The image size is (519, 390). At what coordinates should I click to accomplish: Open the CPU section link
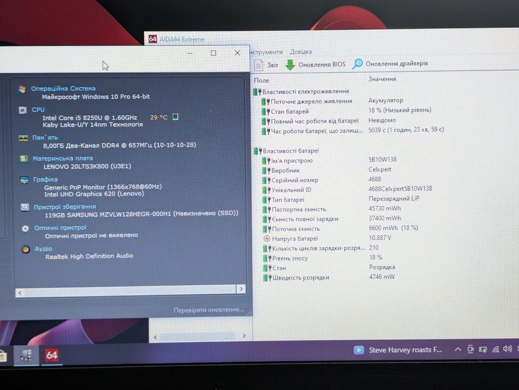coord(38,110)
